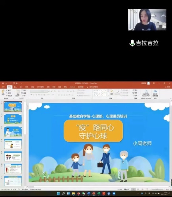The height and width of the screenshot is (197, 172).
Task: Click the Windows Start button in the taskbar
Action: [x=58, y=193]
